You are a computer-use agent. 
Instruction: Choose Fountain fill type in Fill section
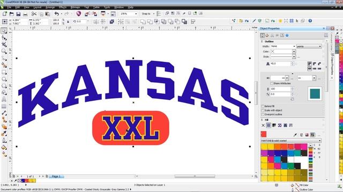[x=274, y=125]
